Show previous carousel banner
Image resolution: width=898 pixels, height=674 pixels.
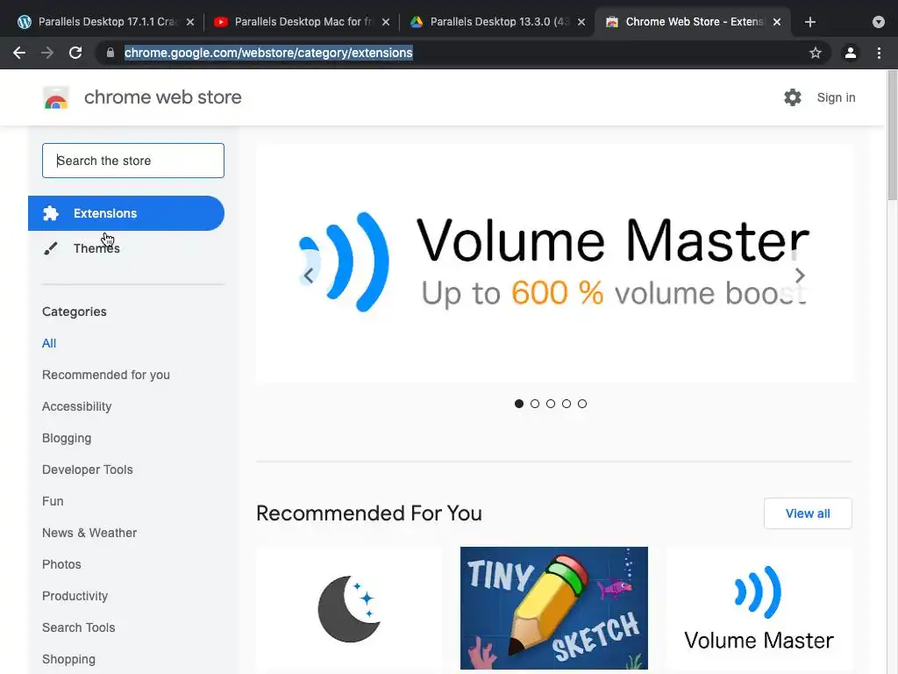[308, 276]
